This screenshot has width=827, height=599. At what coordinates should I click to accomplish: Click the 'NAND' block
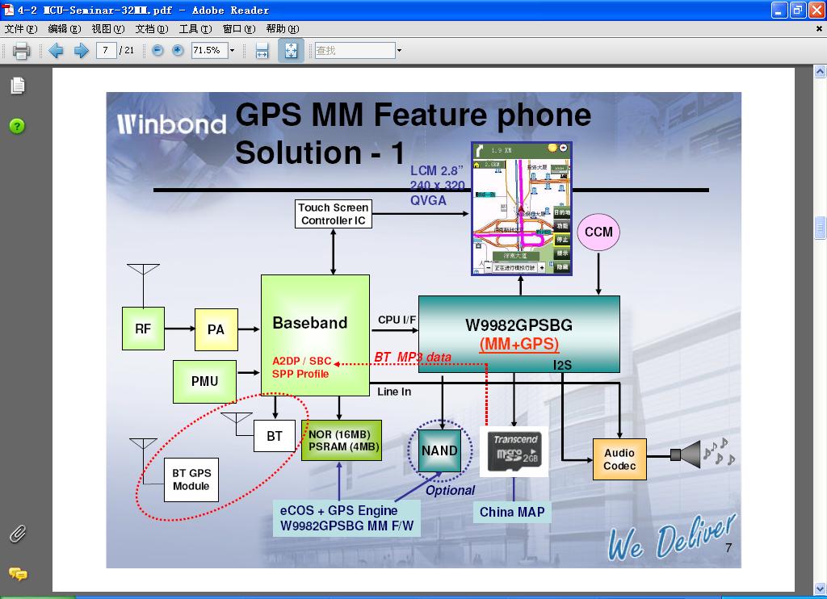[440, 450]
